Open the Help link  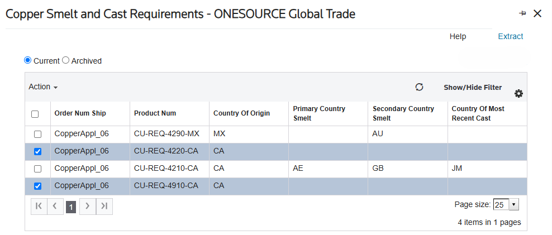458,37
